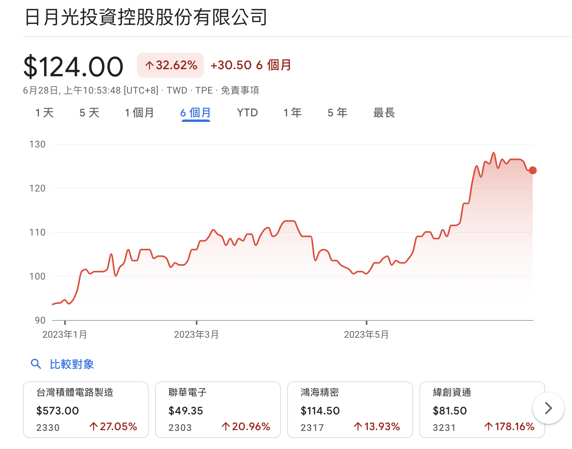Click the 120 y-axis label
The image size is (572, 449).
click(37, 188)
